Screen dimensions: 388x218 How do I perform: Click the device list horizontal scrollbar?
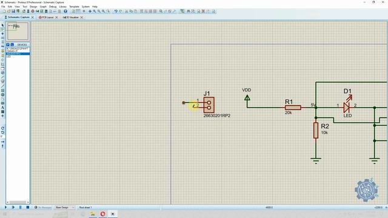point(18,202)
